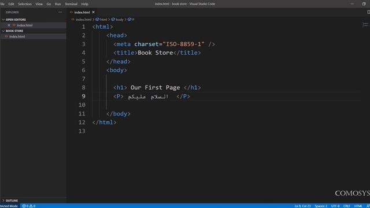This screenshot has width=370, height=208.
Task: Click line number 1 in gutter
Action: point(83,27)
